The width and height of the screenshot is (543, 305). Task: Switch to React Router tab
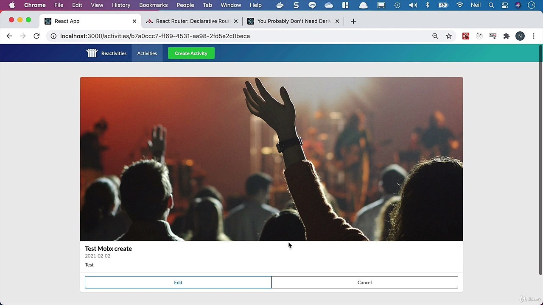point(192,21)
